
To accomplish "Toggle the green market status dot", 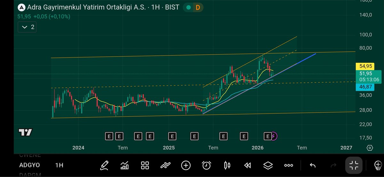I will [189, 7].
